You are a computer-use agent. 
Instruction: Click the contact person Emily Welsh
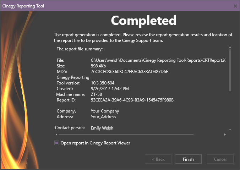coord(102,128)
